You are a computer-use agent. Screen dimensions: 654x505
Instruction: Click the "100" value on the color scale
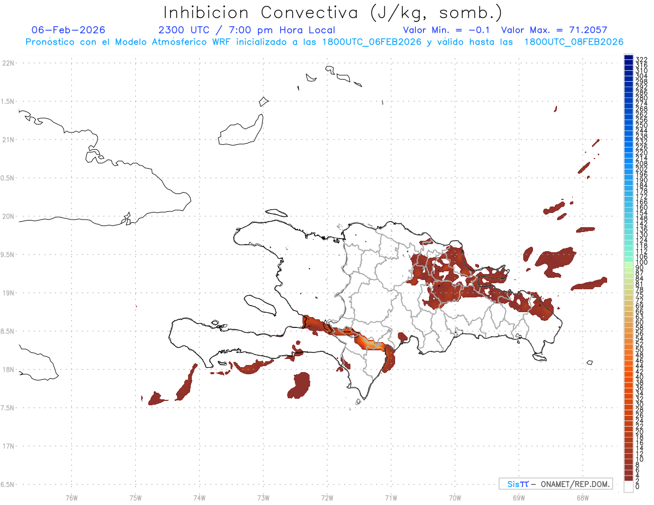[x=641, y=263]
